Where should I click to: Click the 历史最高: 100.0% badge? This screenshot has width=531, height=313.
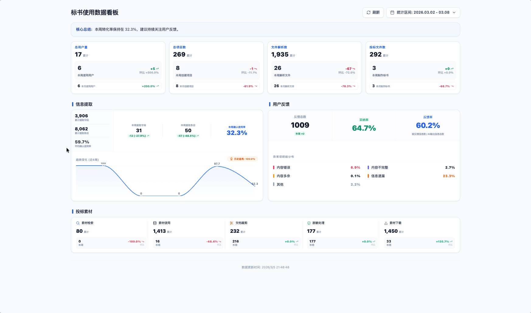coord(243,159)
